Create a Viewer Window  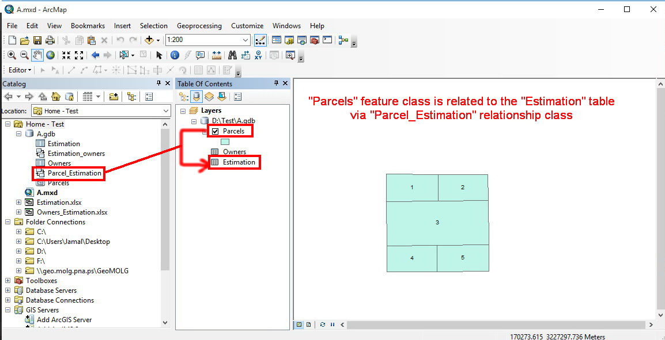coord(290,55)
